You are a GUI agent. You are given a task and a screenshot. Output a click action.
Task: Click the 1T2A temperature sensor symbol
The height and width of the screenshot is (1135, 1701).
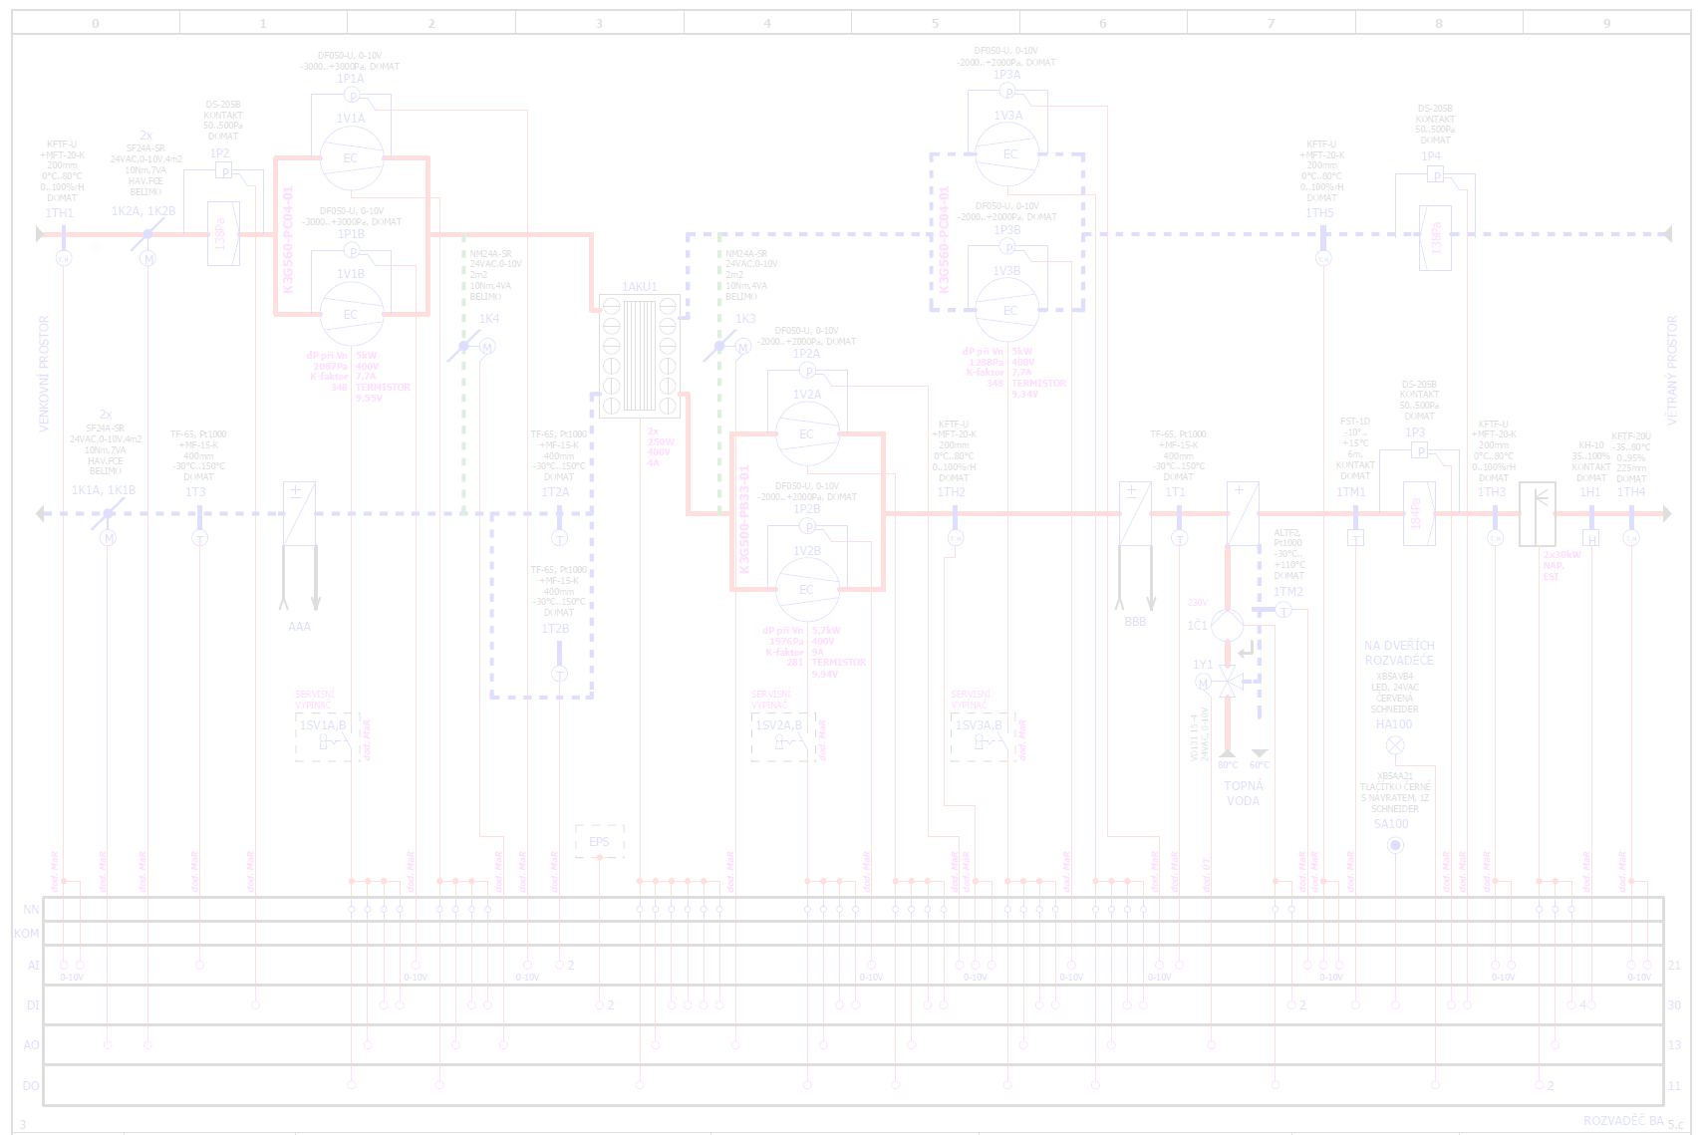click(559, 538)
